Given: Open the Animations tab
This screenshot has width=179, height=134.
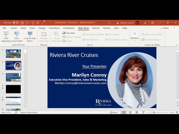Looking at the screenshot, I should coord(69,28).
